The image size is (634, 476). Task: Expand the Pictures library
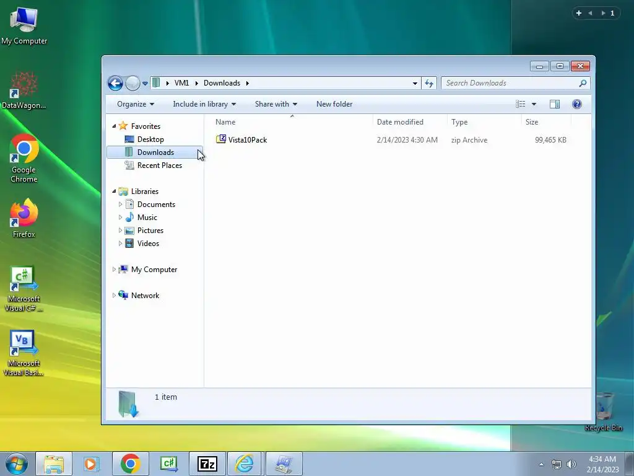click(120, 231)
